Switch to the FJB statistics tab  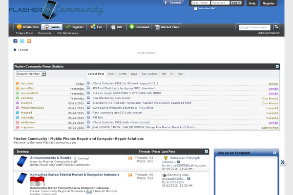point(164,74)
